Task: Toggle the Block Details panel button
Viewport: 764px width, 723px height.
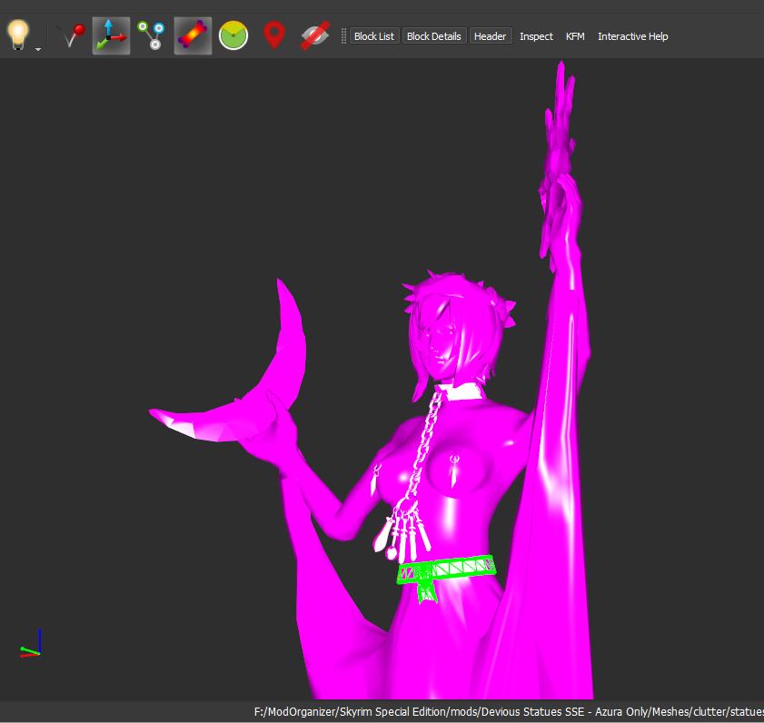Action: [434, 36]
